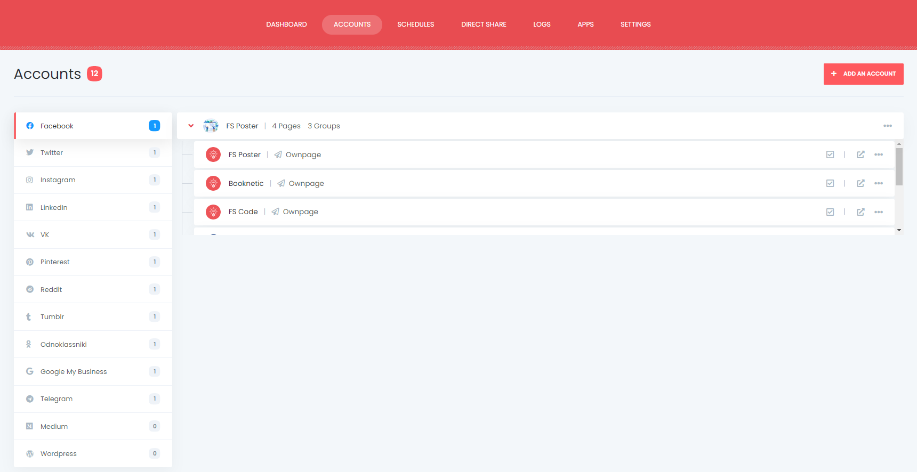Click the Facebook count badge

[155, 126]
